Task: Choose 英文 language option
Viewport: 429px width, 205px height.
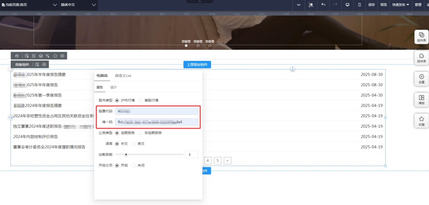Action: [134, 144]
